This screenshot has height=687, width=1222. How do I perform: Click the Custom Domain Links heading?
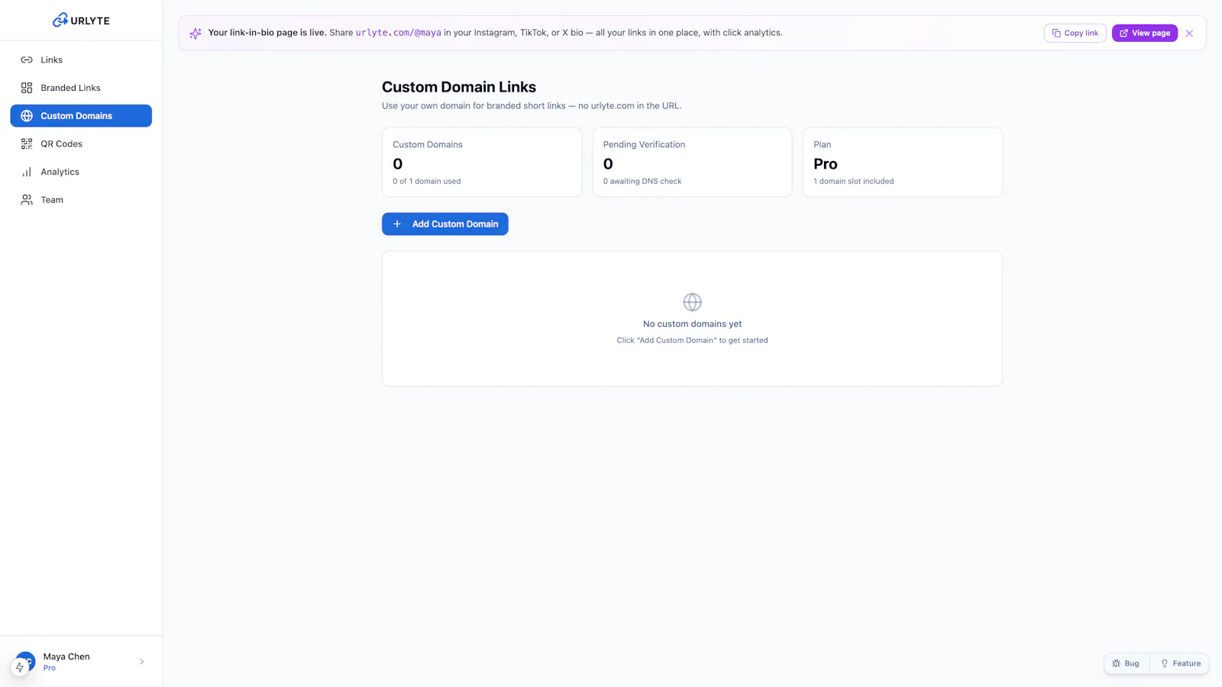(x=459, y=87)
